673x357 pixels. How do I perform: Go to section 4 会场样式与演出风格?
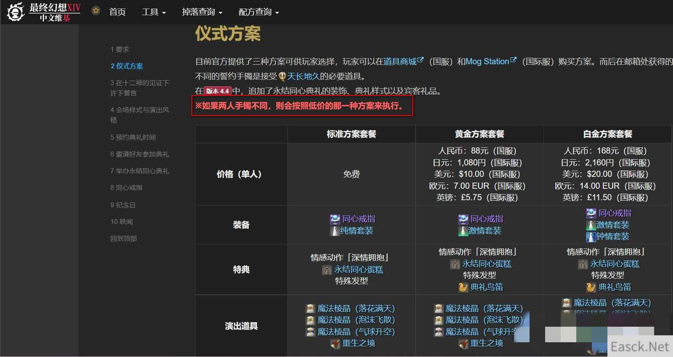coord(139,115)
